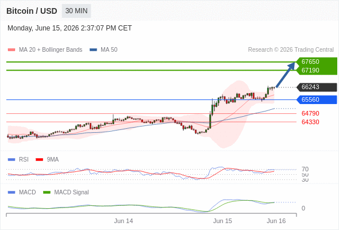
Task: Click the 64330 support price label
Action: point(310,122)
